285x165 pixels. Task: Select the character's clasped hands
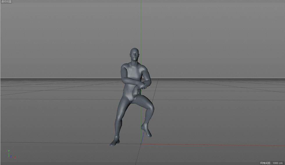click(x=137, y=92)
